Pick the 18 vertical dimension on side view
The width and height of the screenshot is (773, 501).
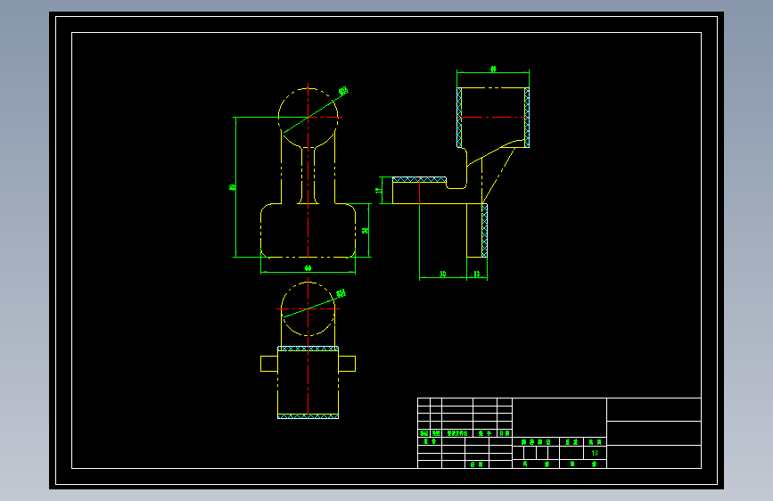coord(379,190)
